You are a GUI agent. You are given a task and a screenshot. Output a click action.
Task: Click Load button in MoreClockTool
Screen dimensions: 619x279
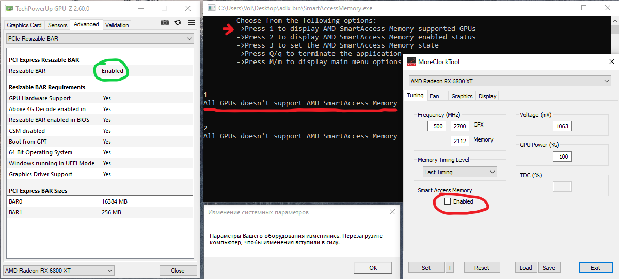[x=526, y=268]
